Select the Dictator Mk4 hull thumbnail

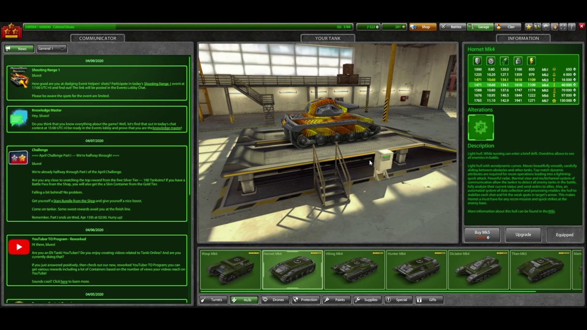pos(479,270)
